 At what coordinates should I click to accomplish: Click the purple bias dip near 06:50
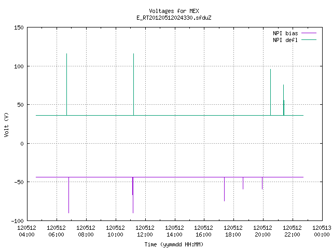(x=68, y=195)
